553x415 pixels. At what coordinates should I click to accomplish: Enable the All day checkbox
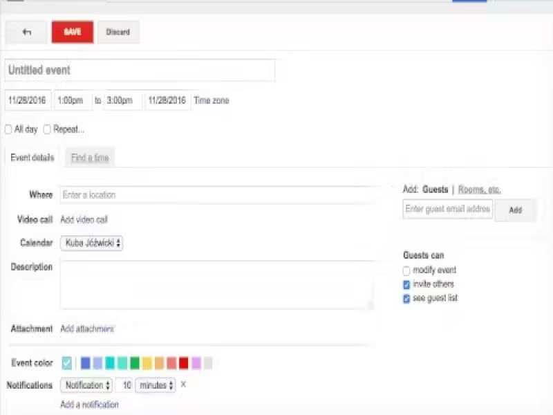coord(8,129)
